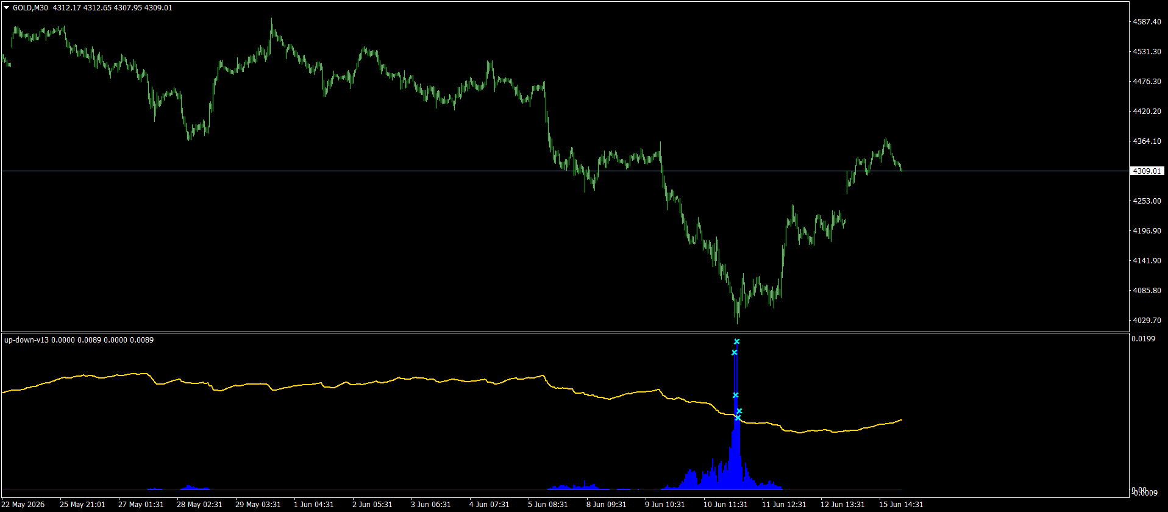Image resolution: width=1168 pixels, height=512 pixels.
Task: Click the second-highest cyan X marker
Action: tap(735, 352)
